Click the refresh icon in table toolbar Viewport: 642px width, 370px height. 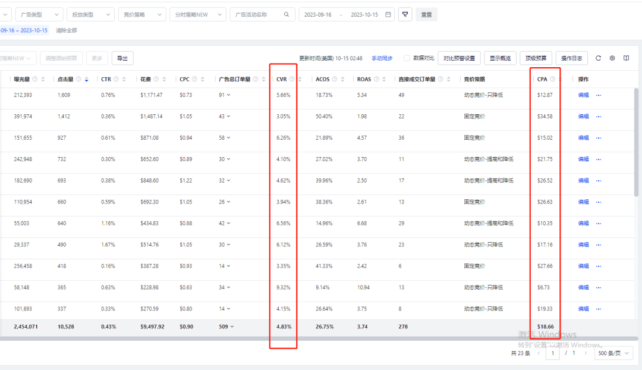point(598,58)
